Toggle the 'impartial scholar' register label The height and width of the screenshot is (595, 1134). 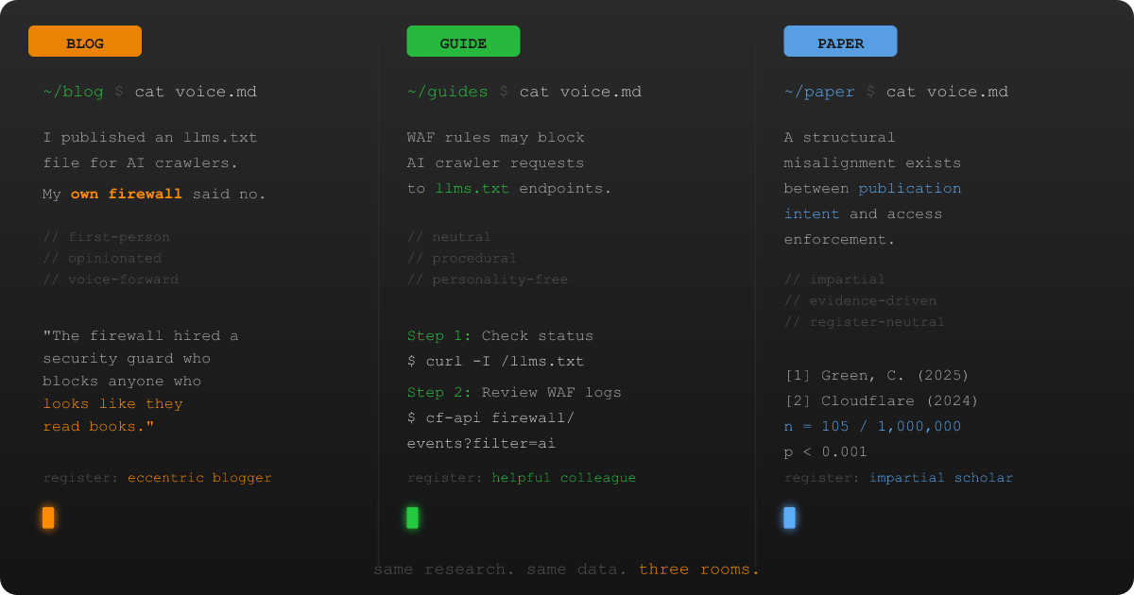coord(941,477)
